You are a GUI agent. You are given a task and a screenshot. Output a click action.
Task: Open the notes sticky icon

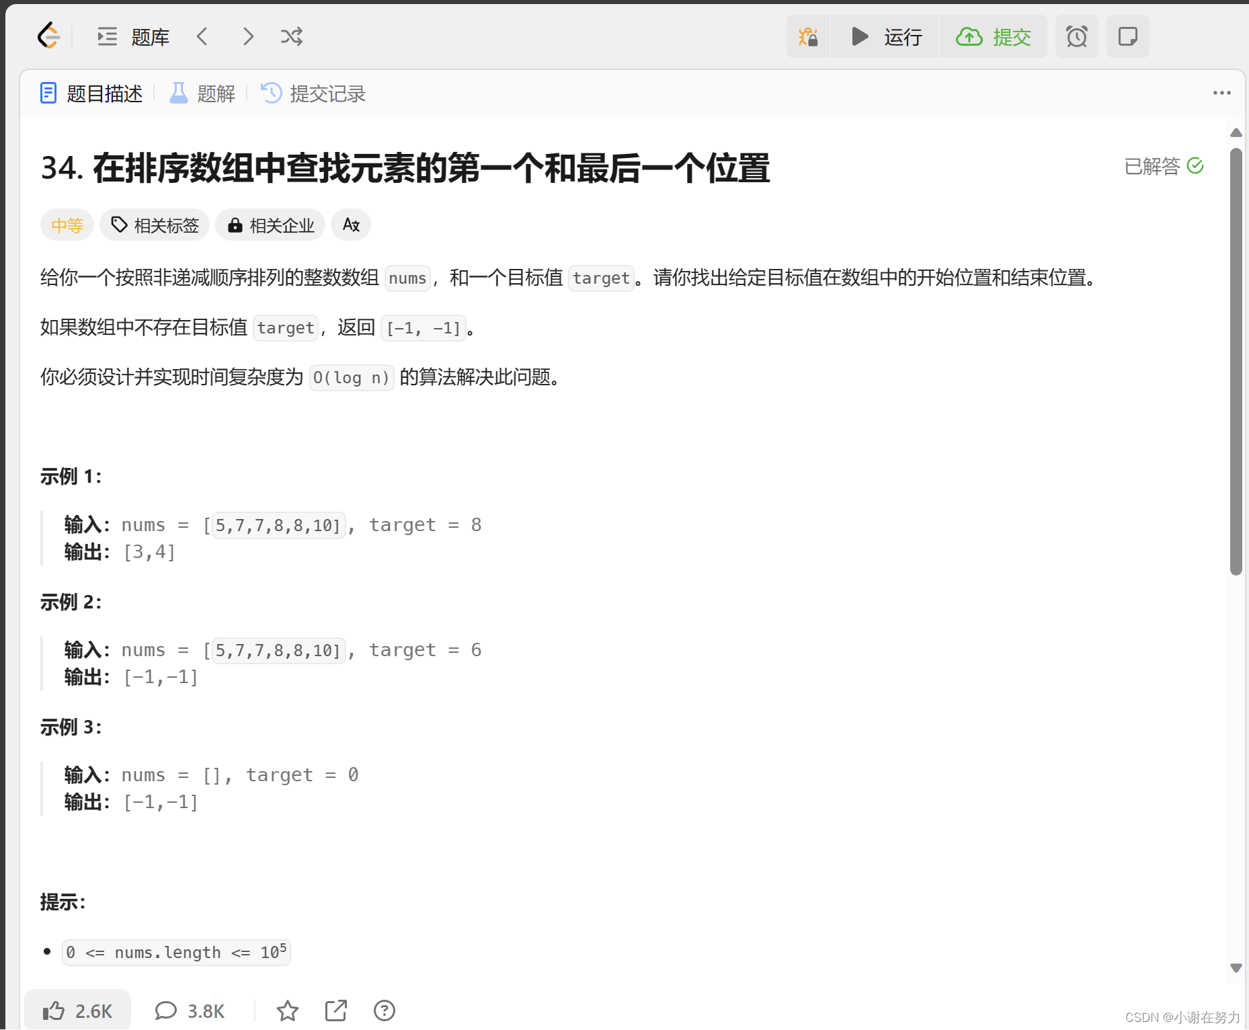(1127, 36)
